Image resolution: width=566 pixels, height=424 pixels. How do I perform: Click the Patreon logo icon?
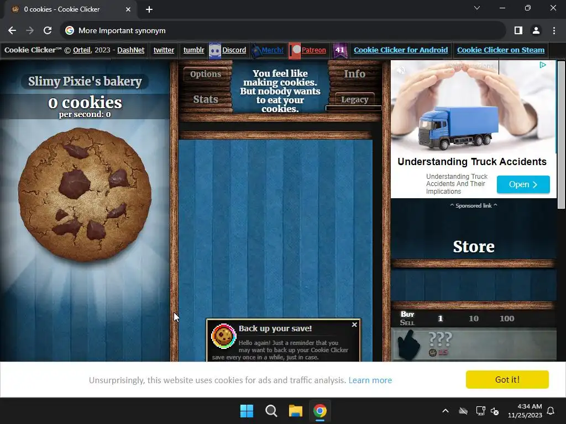(295, 50)
